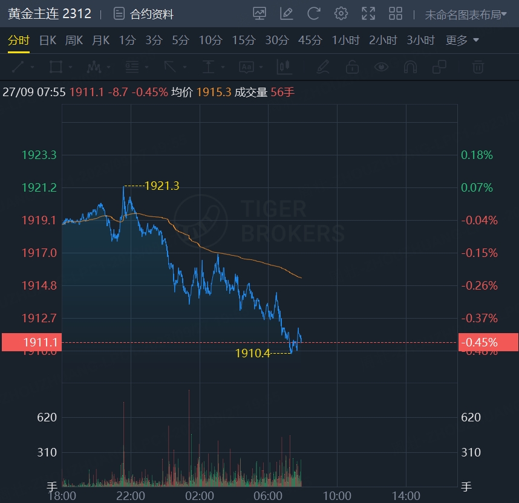The image size is (519, 503).
Task: Select the price range measure tool
Action: pos(208,67)
